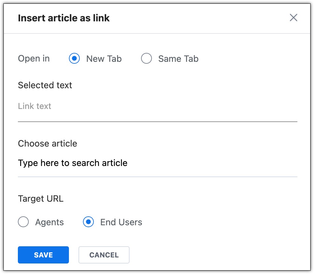Click the blue SAVE button
314x274 pixels.
(43, 255)
